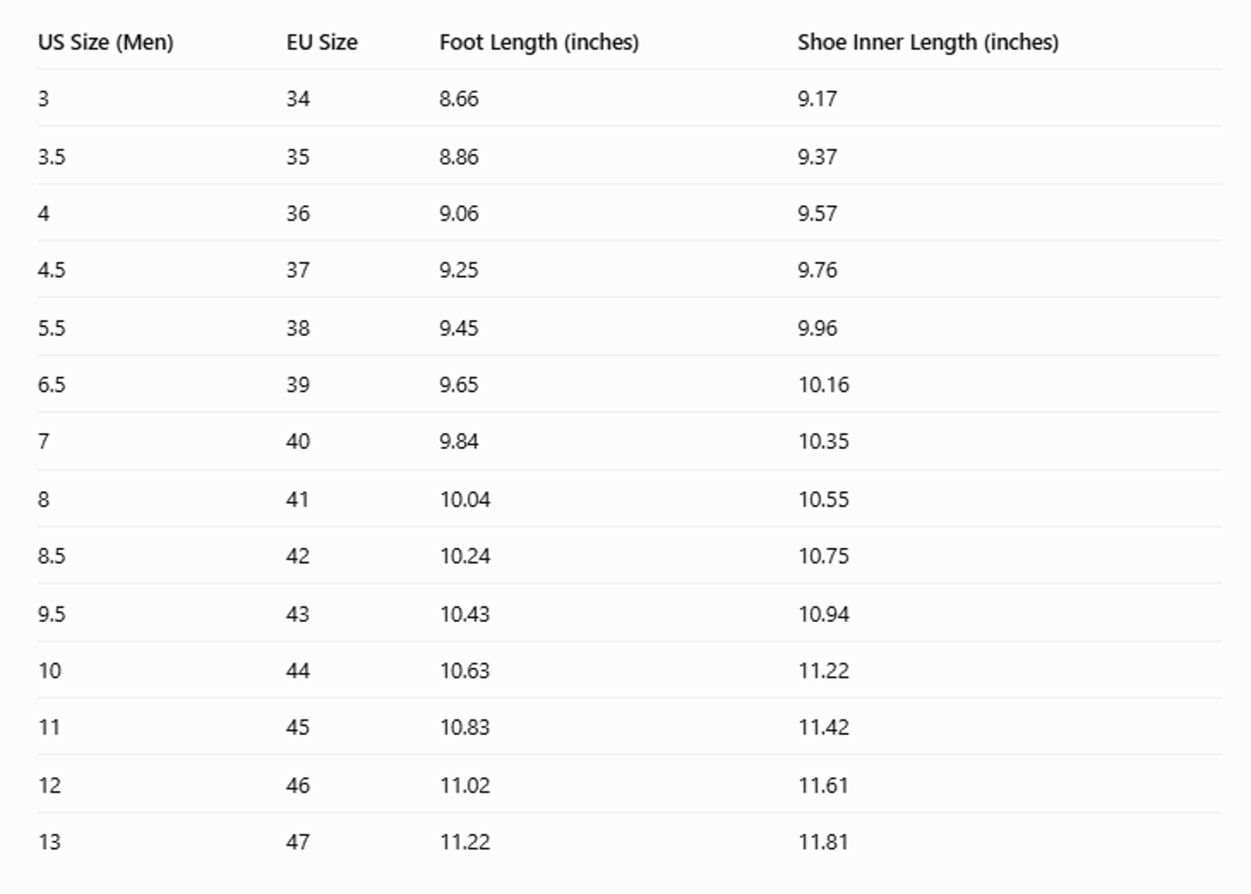Click shoe inner length 11.81
Viewport: 1251px width, 894px height.
pos(823,842)
